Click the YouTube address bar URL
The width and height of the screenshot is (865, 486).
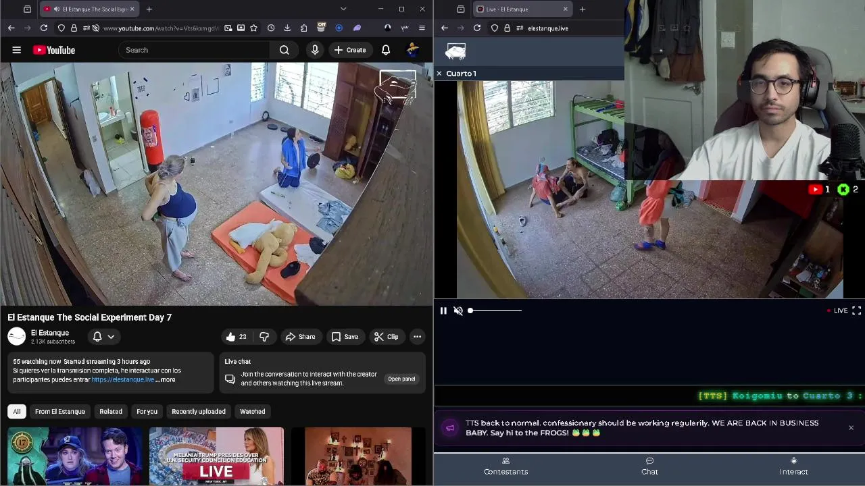[161, 28]
